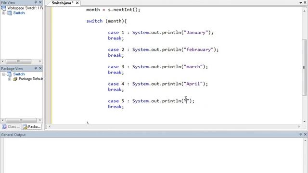The height and width of the screenshot is (173, 308).
Task: Switch to the Package view tab
Action: coord(32,127)
